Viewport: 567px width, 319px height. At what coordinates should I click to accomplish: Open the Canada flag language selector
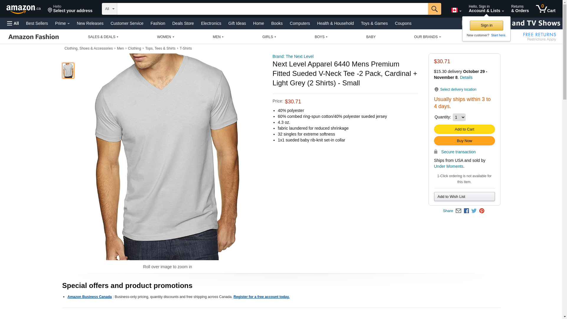click(456, 10)
